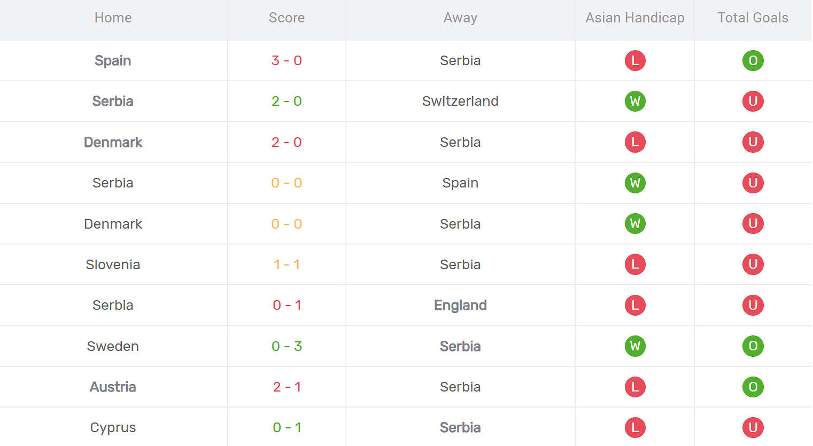The width and height of the screenshot is (813, 446).
Task: Select the Total Goals column header
Action: click(x=753, y=18)
